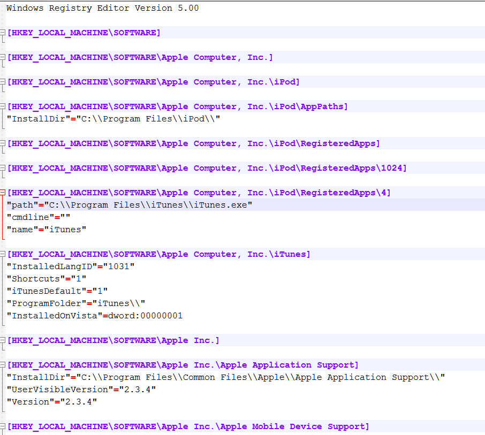This screenshot has height=435, width=485.
Task: Click the InstallDir line with Common Files\\Apple
Action: coord(226,377)
